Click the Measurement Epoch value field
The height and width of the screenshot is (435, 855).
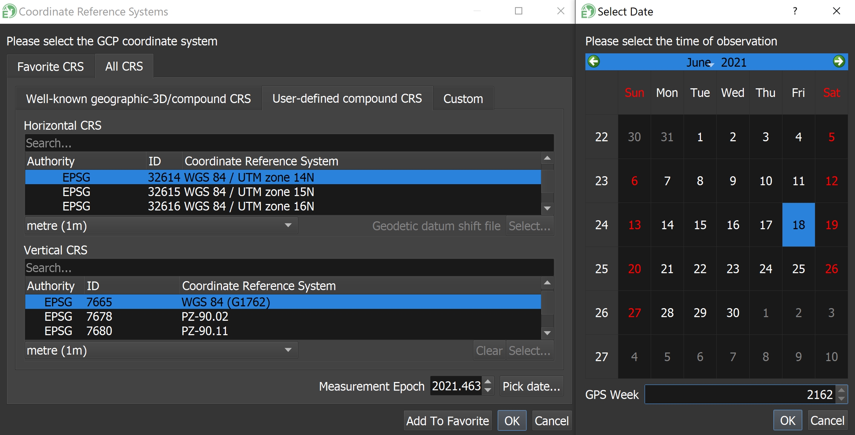[x=456, y=386]
